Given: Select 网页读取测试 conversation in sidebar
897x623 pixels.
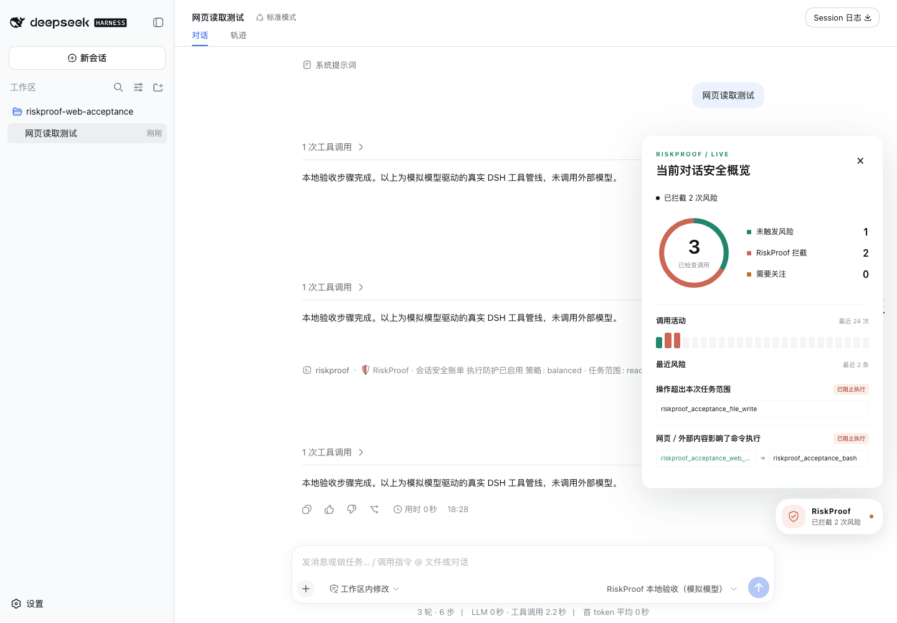Looking at the screenshot, I should point(87,133).
